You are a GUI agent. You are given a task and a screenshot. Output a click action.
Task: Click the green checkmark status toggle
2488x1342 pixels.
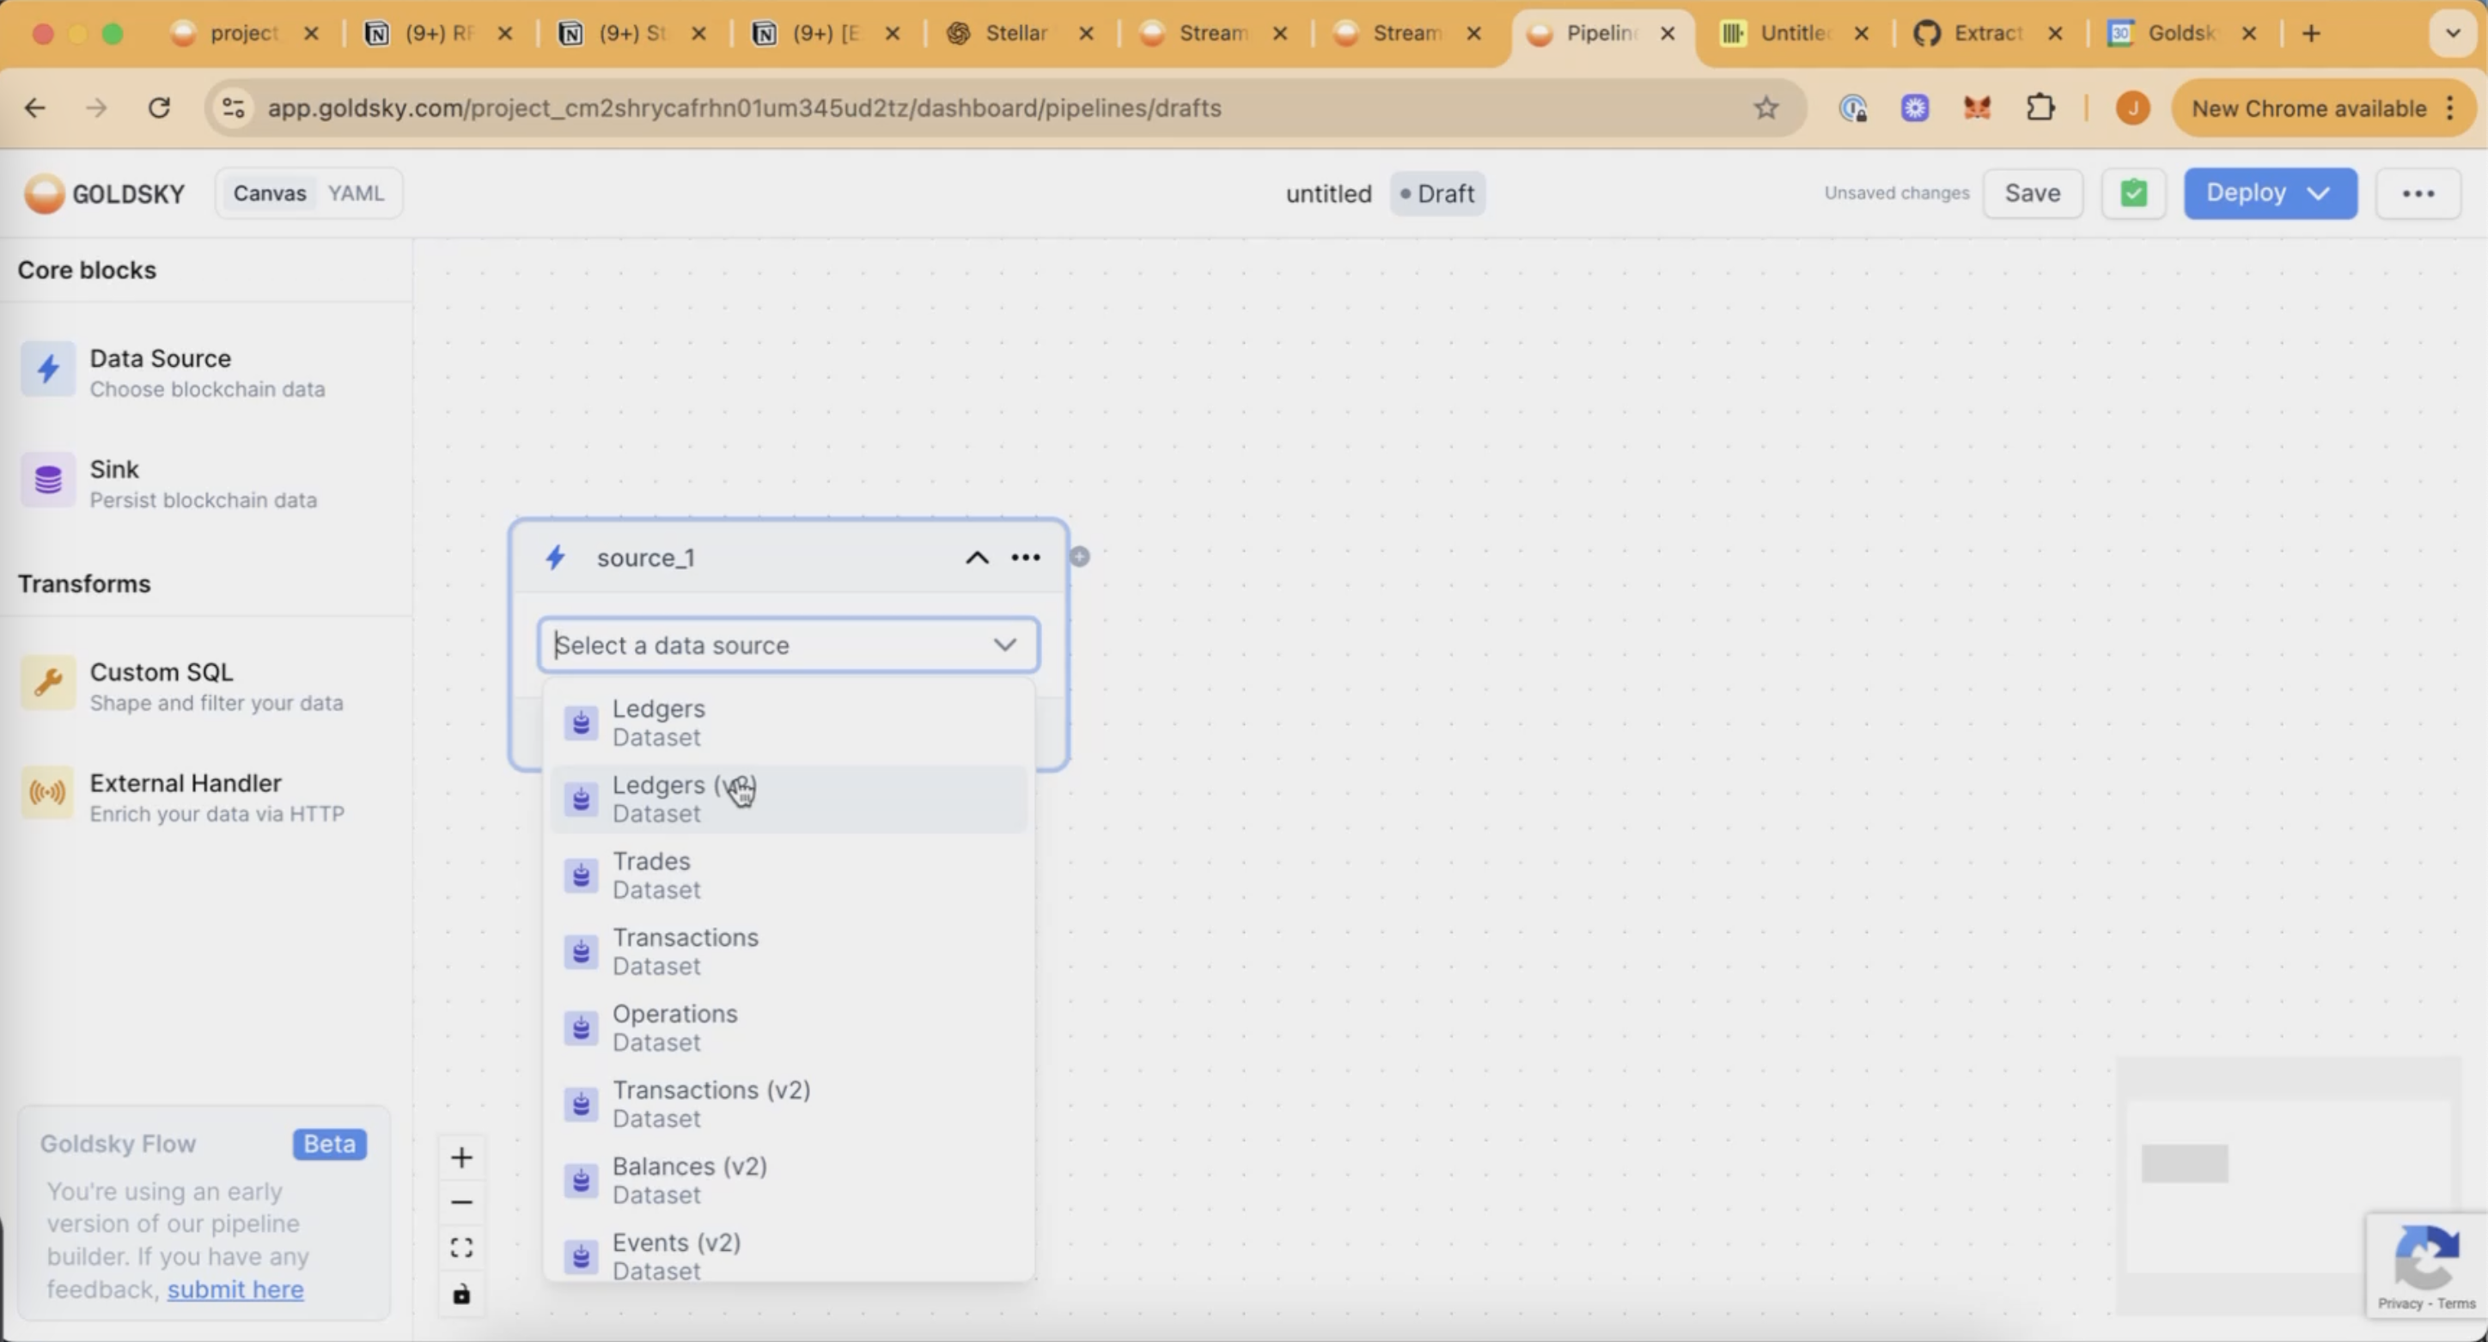2133,193
